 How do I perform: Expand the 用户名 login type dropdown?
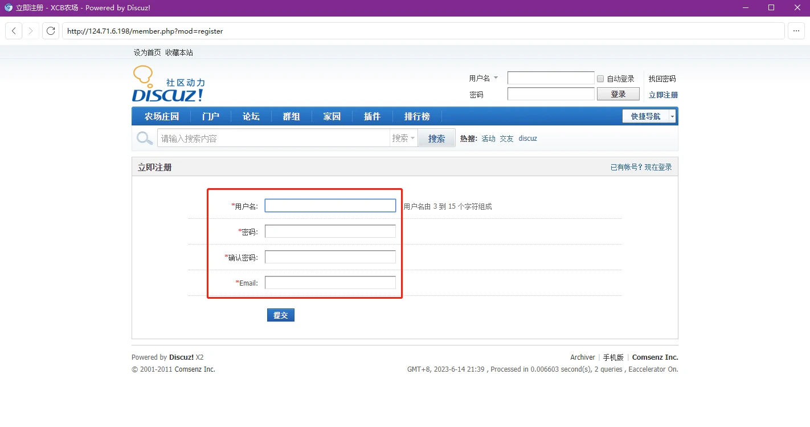[496, 78]
